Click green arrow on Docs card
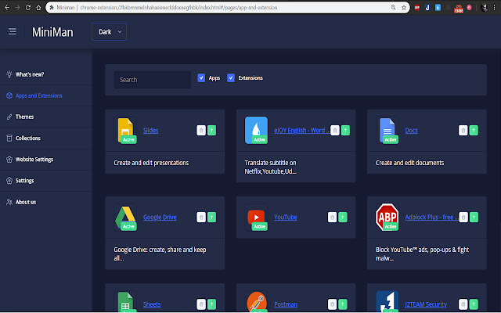The width and height of the screenshot is (501, 313). [474, 131]
